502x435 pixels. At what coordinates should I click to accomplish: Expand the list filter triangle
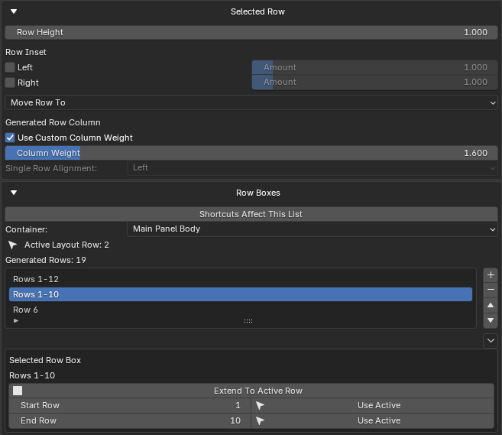click(16, 320)
